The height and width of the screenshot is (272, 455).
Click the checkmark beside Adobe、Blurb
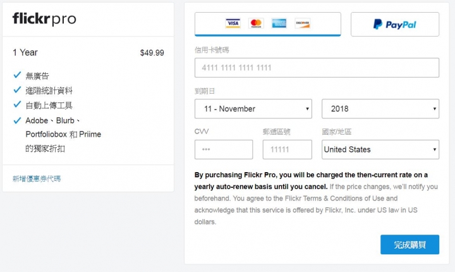click(x=17, y=120)
